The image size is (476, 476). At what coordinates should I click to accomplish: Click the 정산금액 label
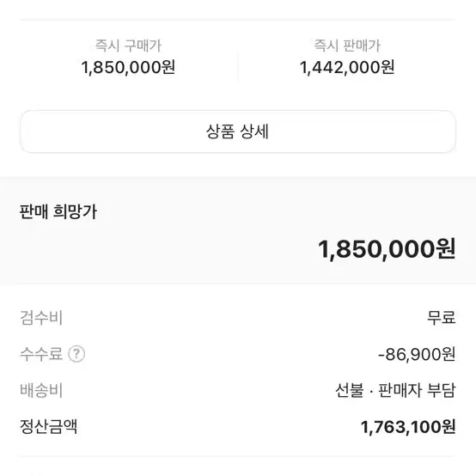pos(49,426)
